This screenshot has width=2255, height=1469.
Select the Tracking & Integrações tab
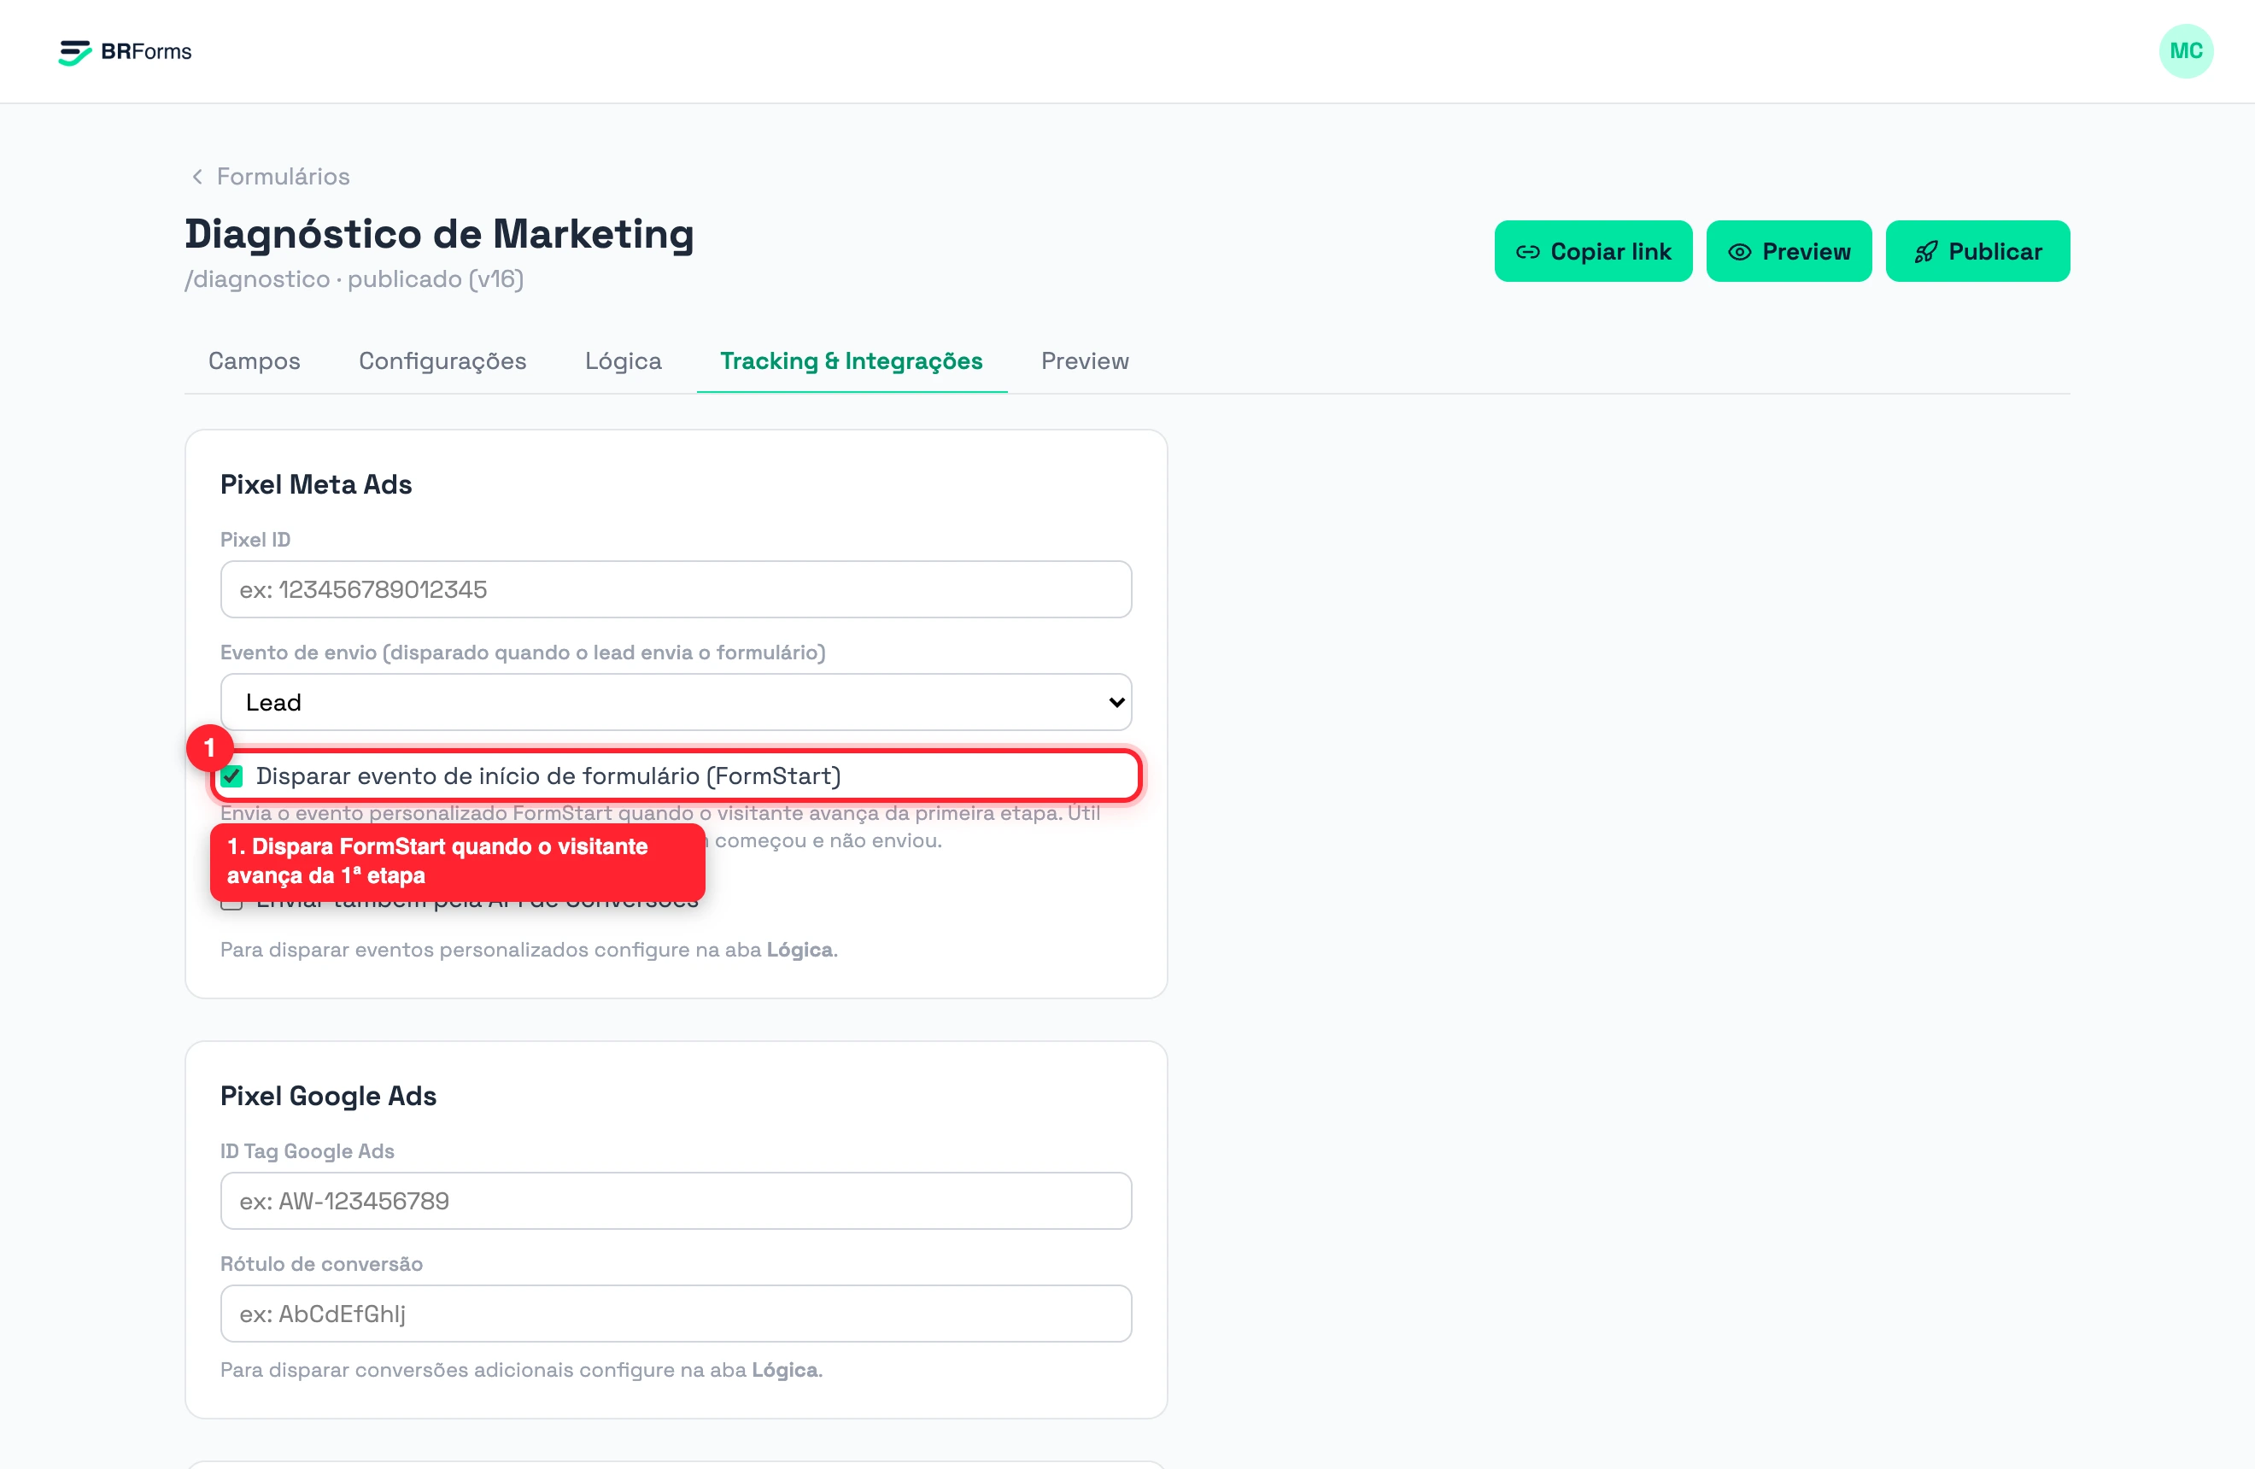pos(851,361)
